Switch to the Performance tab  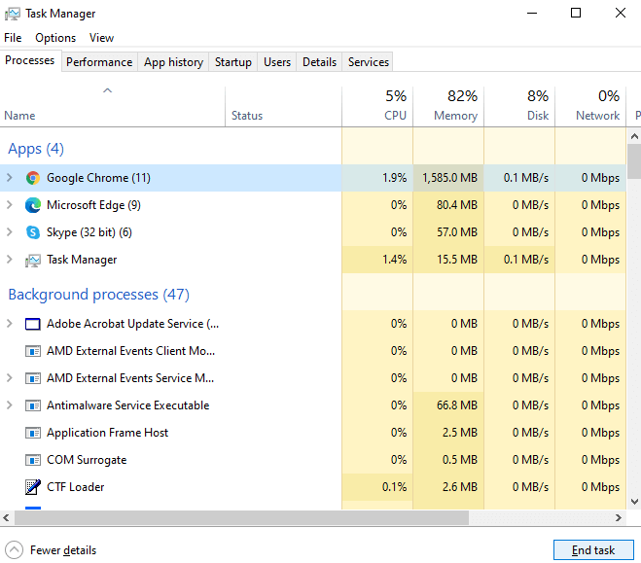[99, 62]
